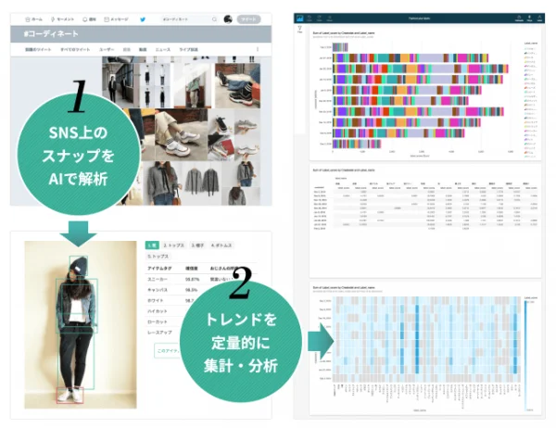Viewport: 556px width, 428px height.
Task: Switch to the ニュース tab
Action: coord(163,50)
